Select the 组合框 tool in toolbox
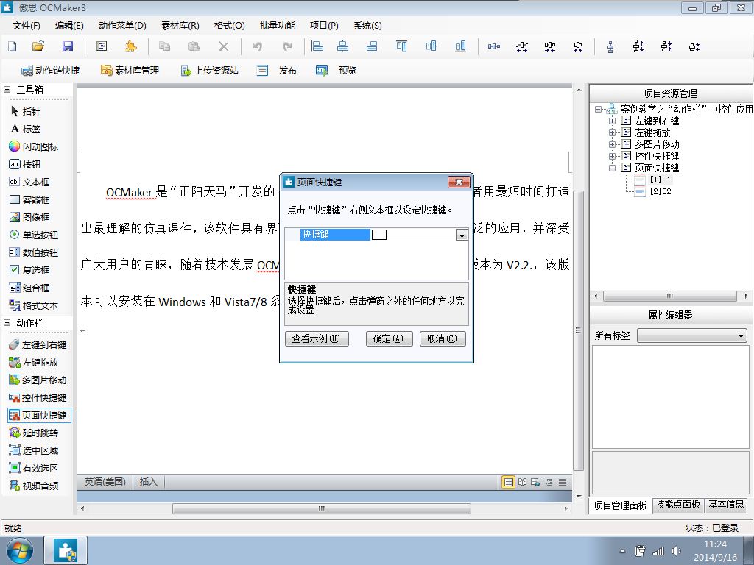 29,288
